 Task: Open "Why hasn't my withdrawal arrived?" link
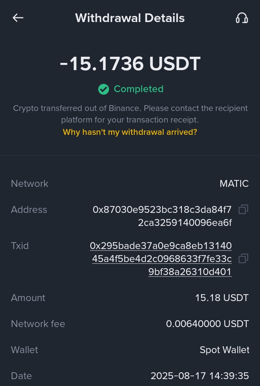(130, 132)
